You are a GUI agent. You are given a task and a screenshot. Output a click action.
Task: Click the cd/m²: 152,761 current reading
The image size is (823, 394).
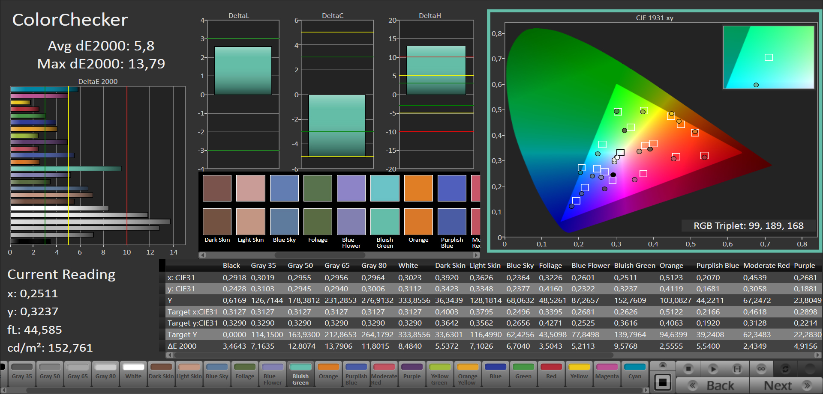(50, 347)
